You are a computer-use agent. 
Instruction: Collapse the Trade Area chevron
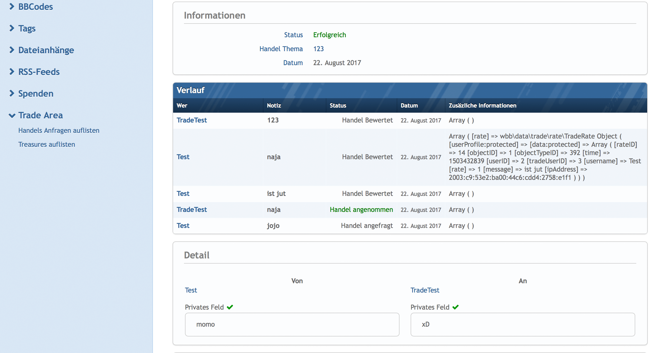[12, 116]
